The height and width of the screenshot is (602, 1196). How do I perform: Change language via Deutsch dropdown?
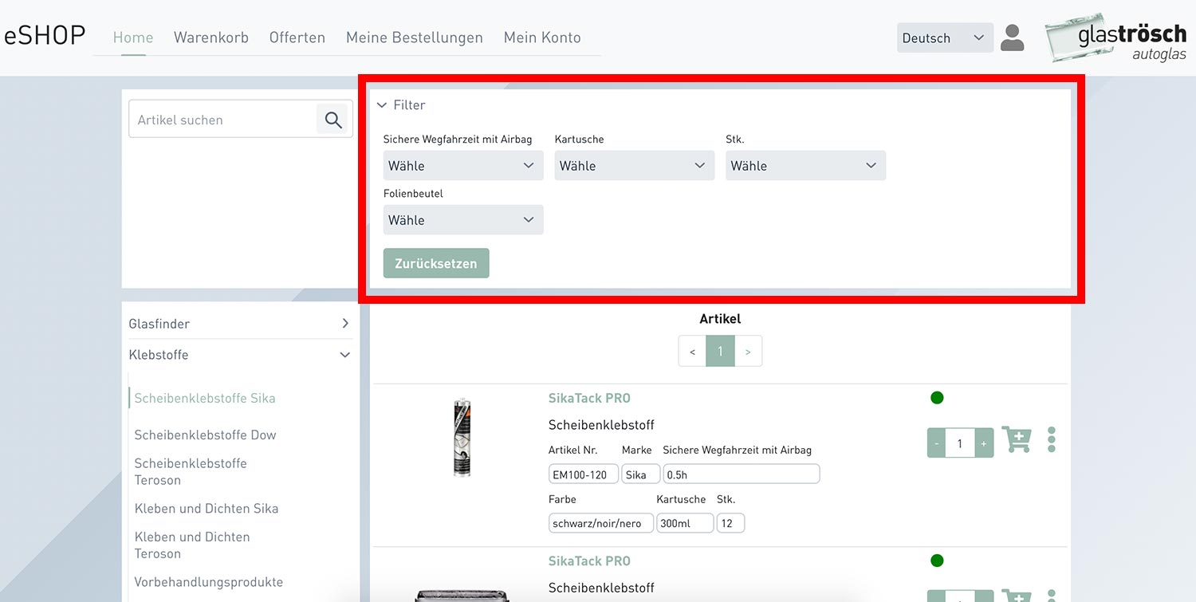click(945, 38)
